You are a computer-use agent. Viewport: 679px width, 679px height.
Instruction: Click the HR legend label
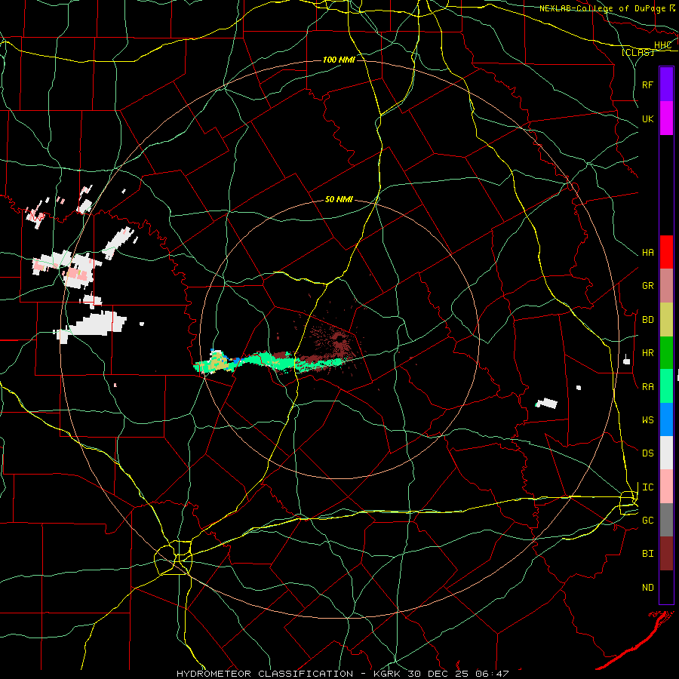click(x=647, y=353)
